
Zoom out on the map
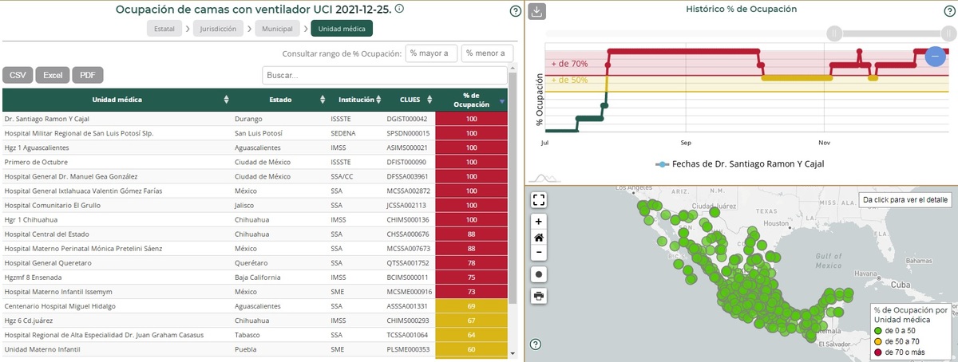pos(540,253)
